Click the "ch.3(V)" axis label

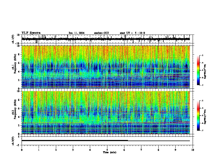(x=13, y=141)
